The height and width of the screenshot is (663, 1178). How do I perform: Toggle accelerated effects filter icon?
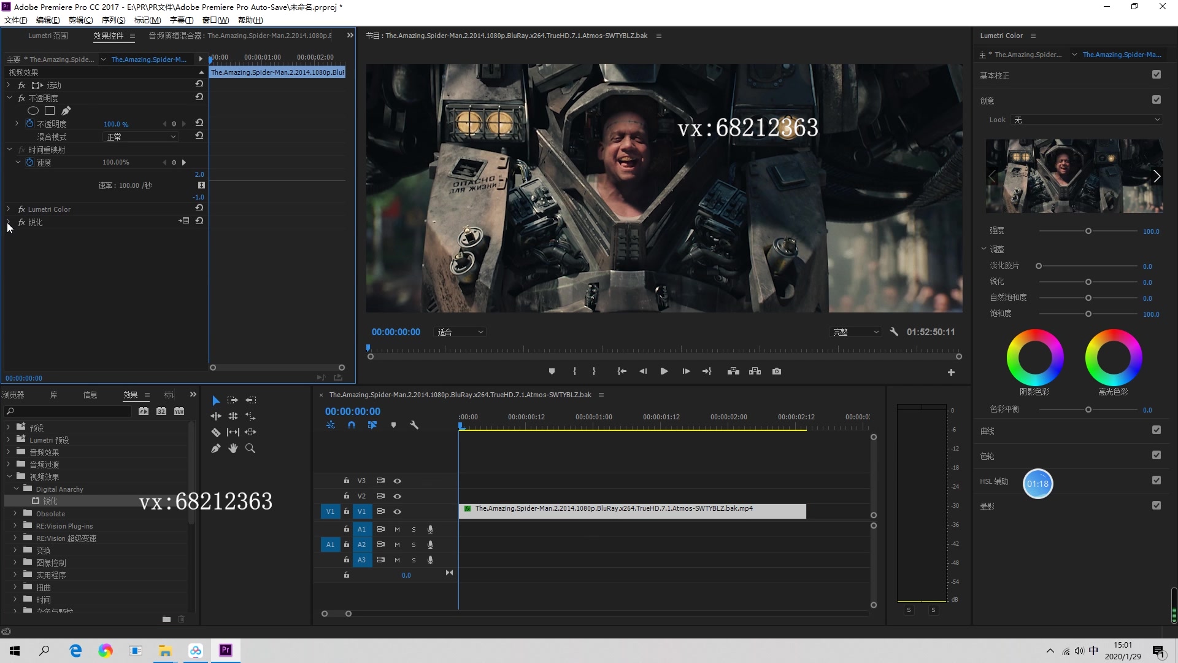(144, 411)
